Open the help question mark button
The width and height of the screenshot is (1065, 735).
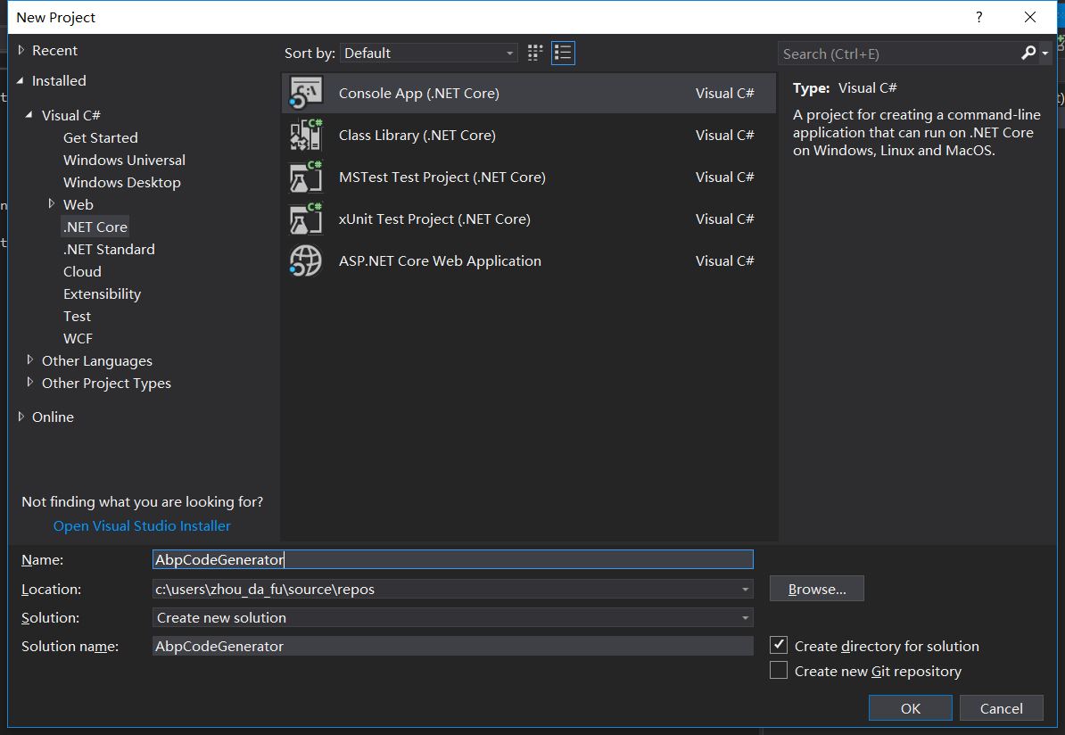point(978,17)
